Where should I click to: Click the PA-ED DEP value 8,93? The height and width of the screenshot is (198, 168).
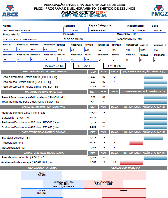(x=93, y=82)
